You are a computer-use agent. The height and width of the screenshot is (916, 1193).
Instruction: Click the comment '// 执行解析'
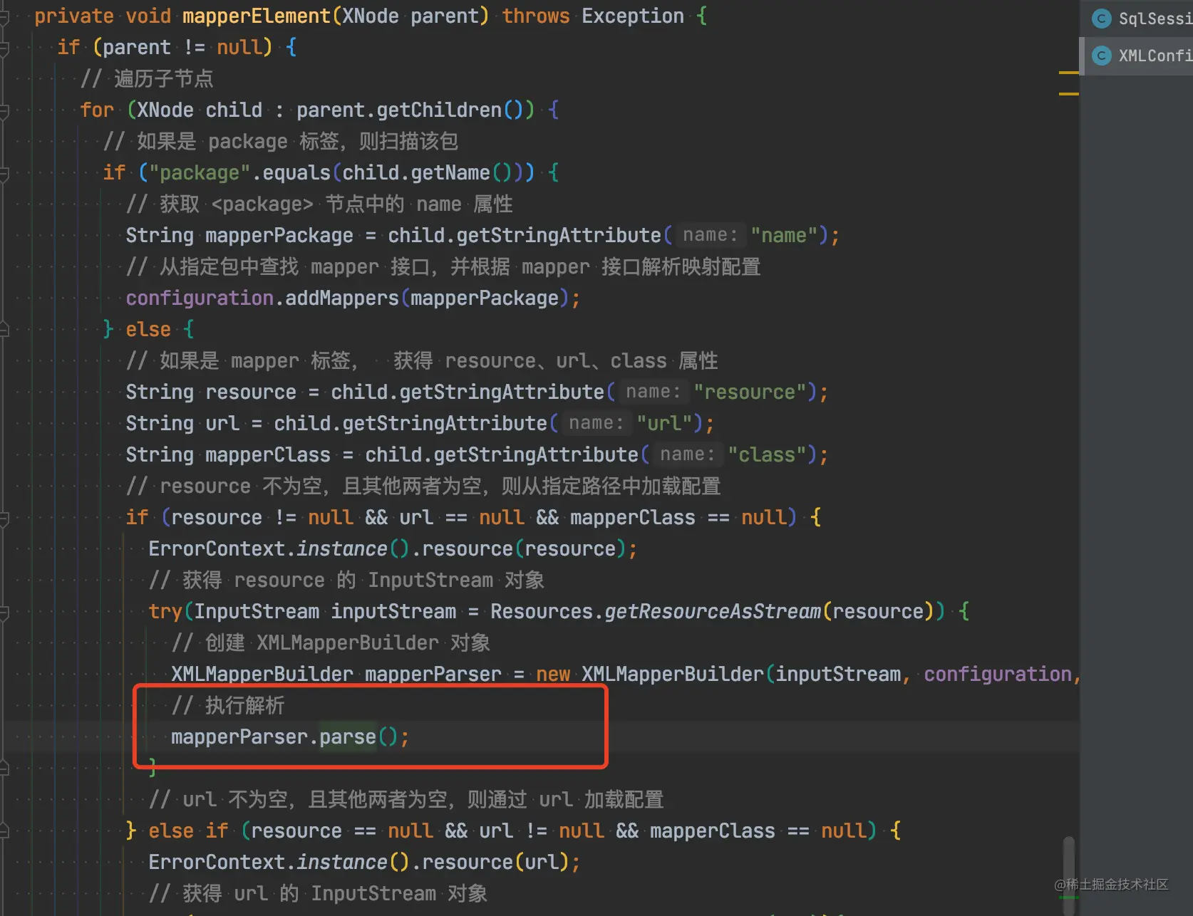click(228, 706)
